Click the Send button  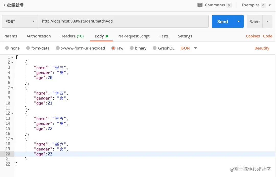tap(222, 21)
